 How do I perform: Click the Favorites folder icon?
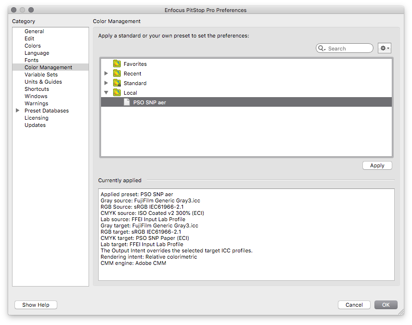coord(117,64)
